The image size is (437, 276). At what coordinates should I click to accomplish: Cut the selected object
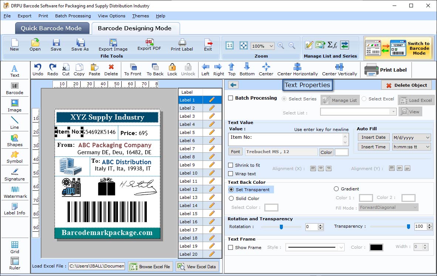[66, 70]
